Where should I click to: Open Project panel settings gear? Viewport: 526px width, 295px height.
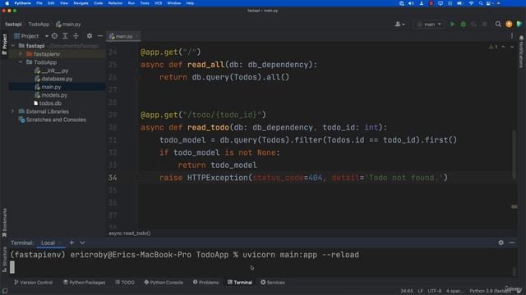(x=90, y=36)
